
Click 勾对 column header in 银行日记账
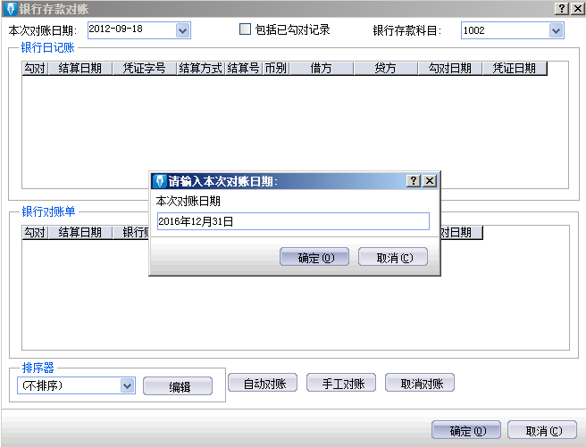click(35, 69)
